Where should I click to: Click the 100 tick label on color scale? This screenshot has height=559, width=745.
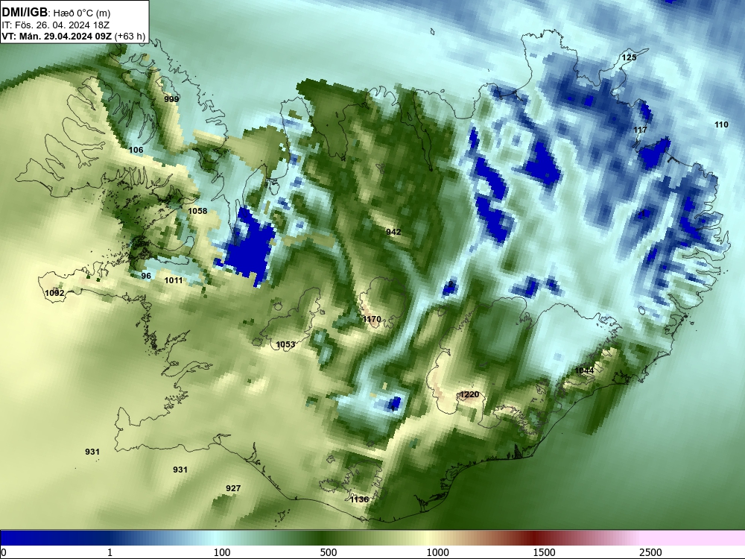click(x=222, y=552)
